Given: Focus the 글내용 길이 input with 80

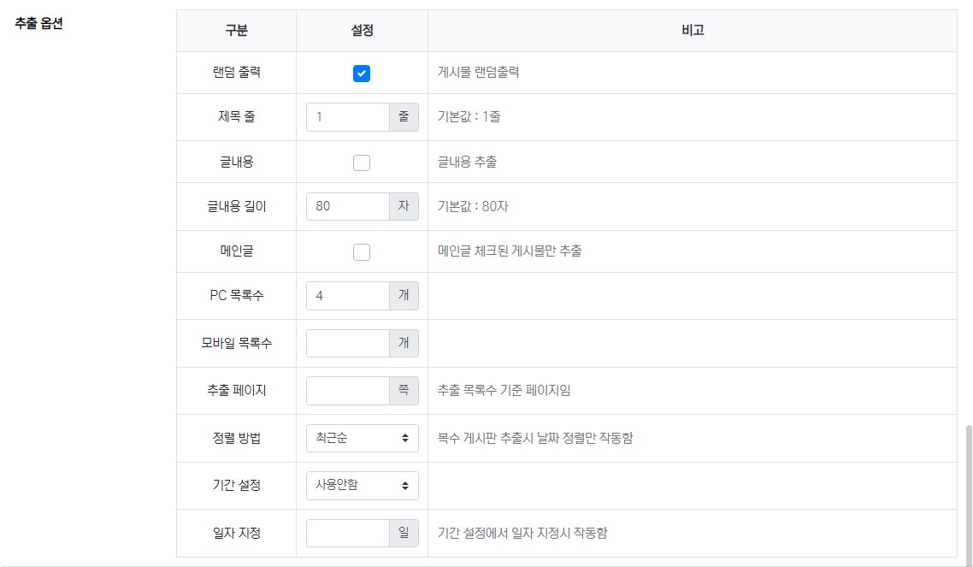Looking at the screenshot, I should 348,207.
